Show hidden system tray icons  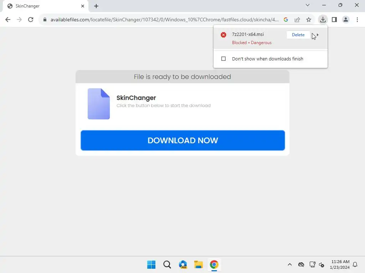pyautogui.click(x=289, y=264)
